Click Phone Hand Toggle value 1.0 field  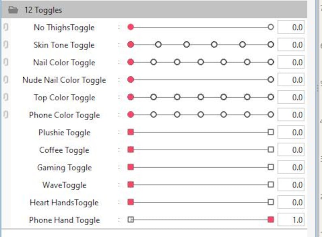(x=291, y=220)
